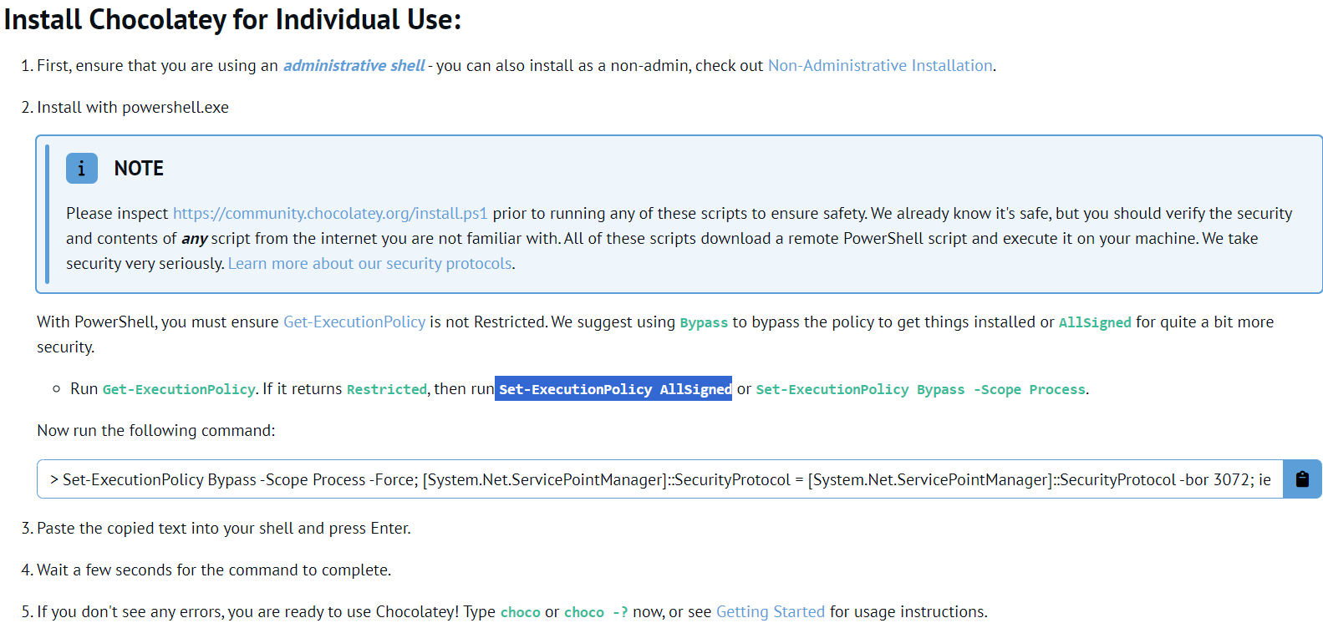
Task: Click inside the install command text field
Action: click(660, 479)
